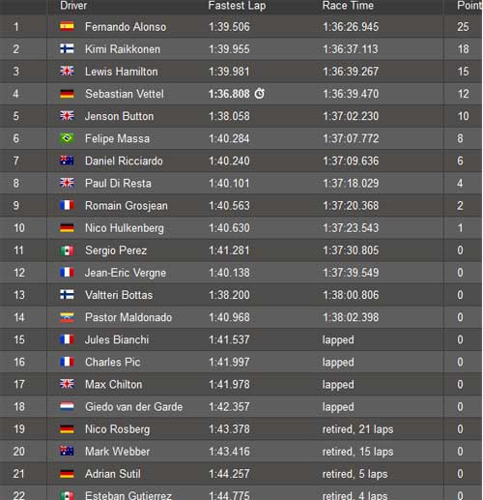
Task: Sort by the Fastest Lap column header
Action: coord(237,6)
